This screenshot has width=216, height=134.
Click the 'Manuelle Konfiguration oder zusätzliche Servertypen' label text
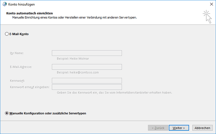(x=48, y=113)
